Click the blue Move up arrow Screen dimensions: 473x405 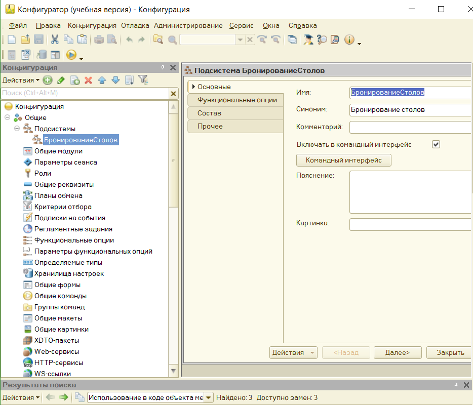coord(102,80)
